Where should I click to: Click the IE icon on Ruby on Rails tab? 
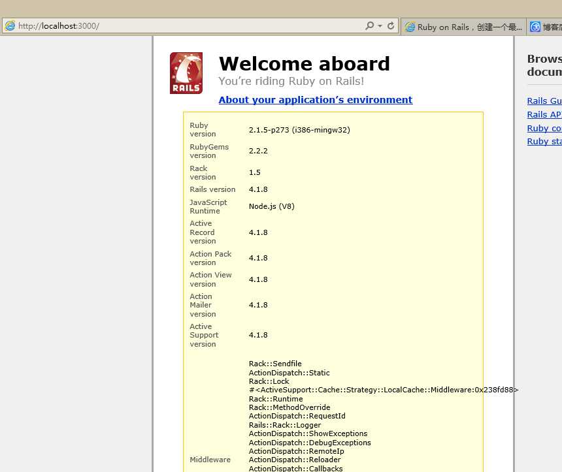pos(410,27)
